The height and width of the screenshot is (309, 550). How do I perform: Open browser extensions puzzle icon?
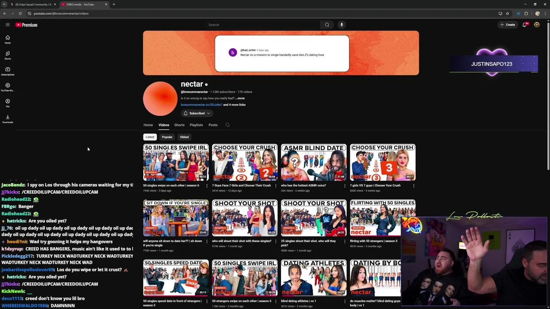pos(526,13)
